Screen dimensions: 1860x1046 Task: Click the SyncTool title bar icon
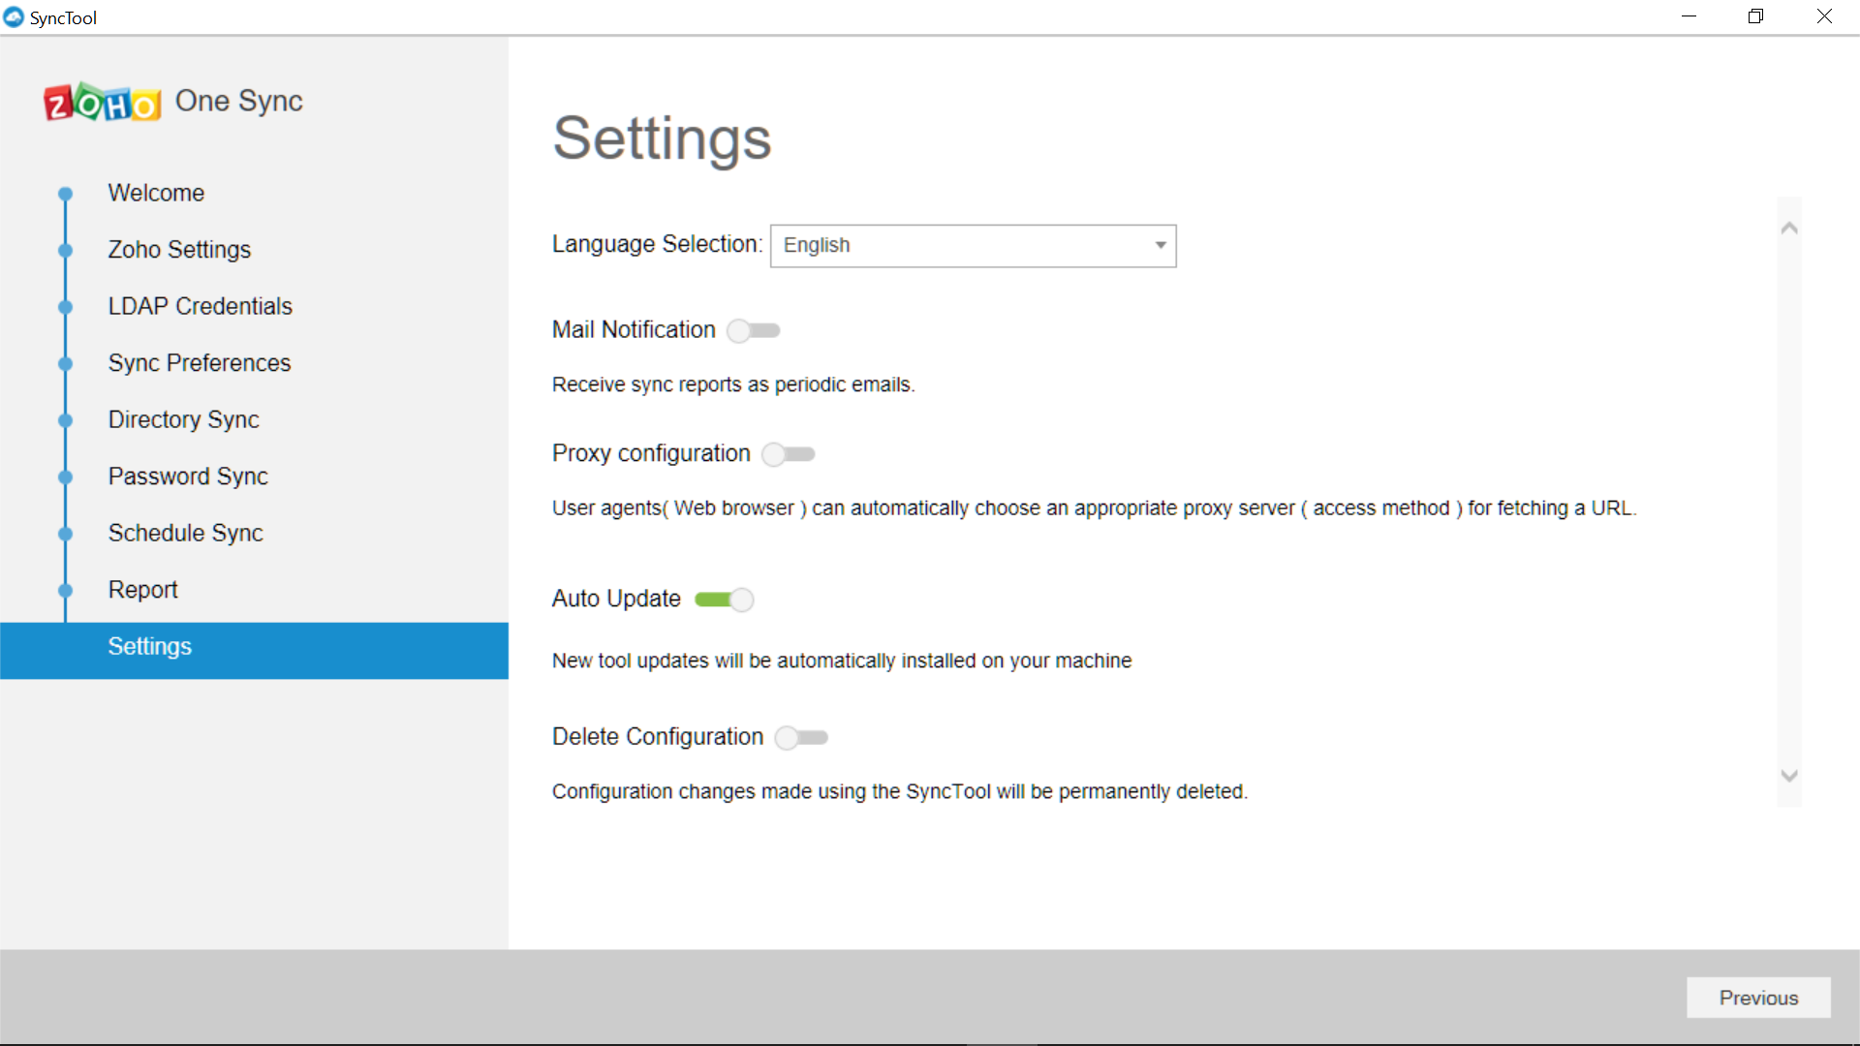[x=14, y=17]
